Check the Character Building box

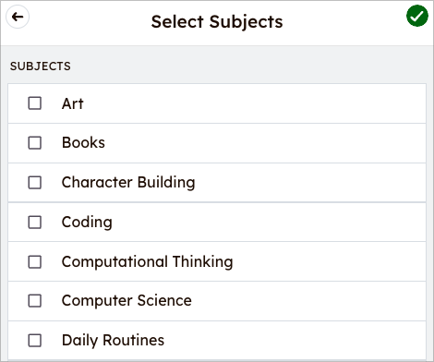(x=35, y=183)
